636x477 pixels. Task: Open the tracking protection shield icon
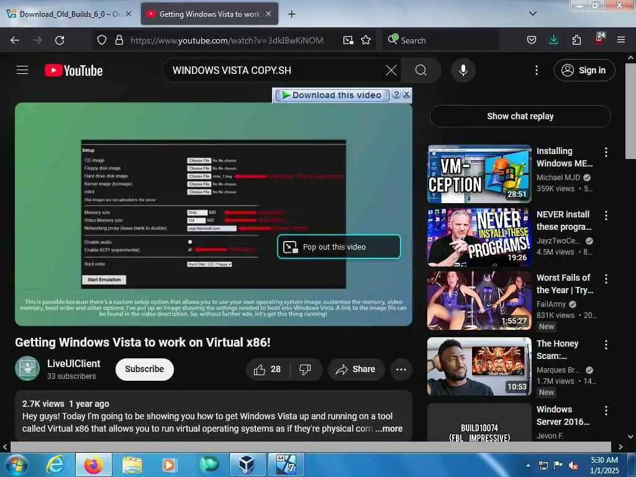102,40
